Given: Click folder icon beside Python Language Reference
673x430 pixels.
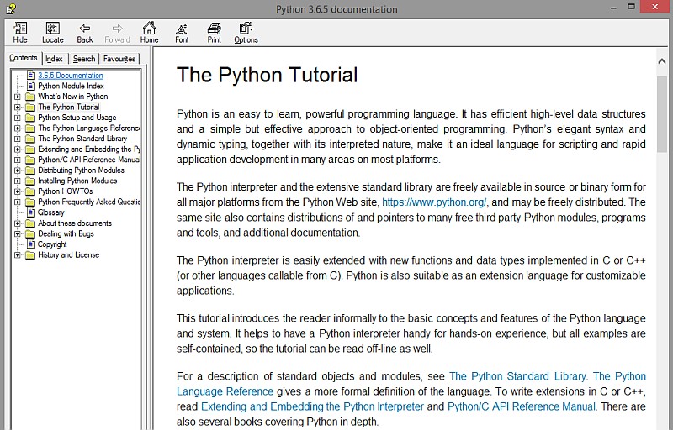Looking at the screenshot, I should click(30, 128).
